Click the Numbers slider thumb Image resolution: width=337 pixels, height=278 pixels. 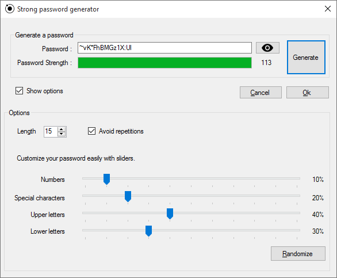106,179
